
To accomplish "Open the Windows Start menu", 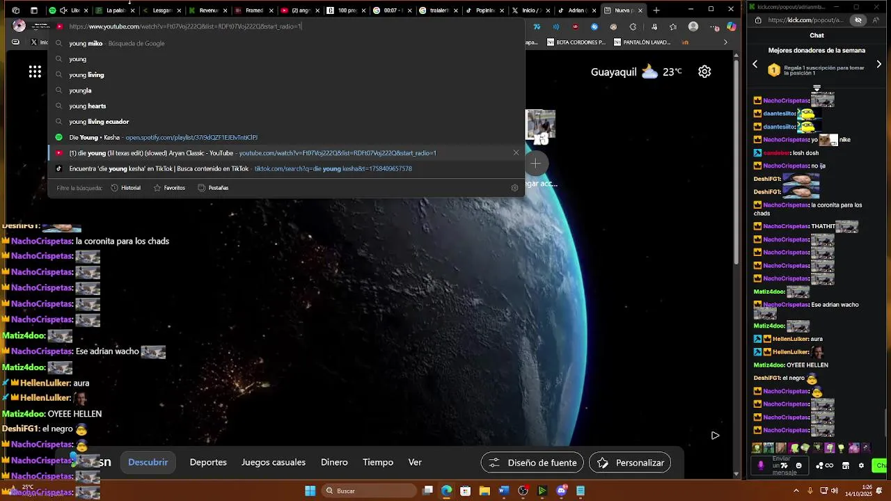I will coord(310,491).
